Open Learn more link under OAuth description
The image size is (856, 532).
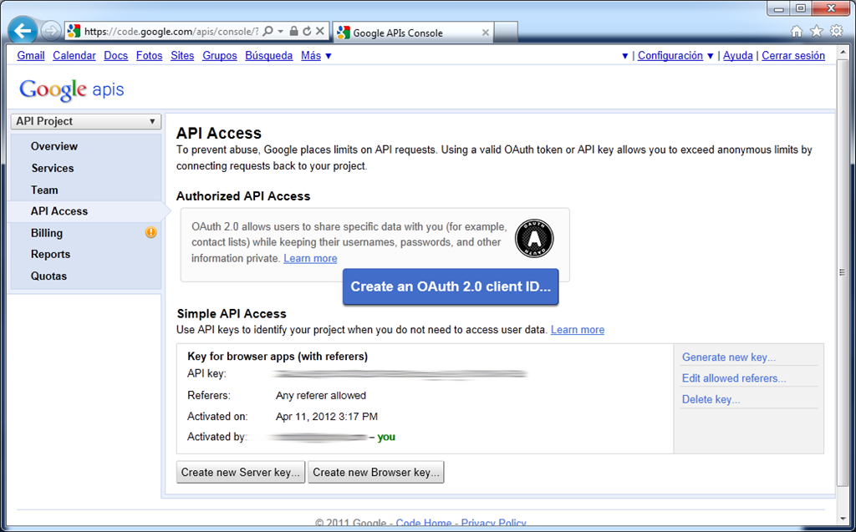310,258
